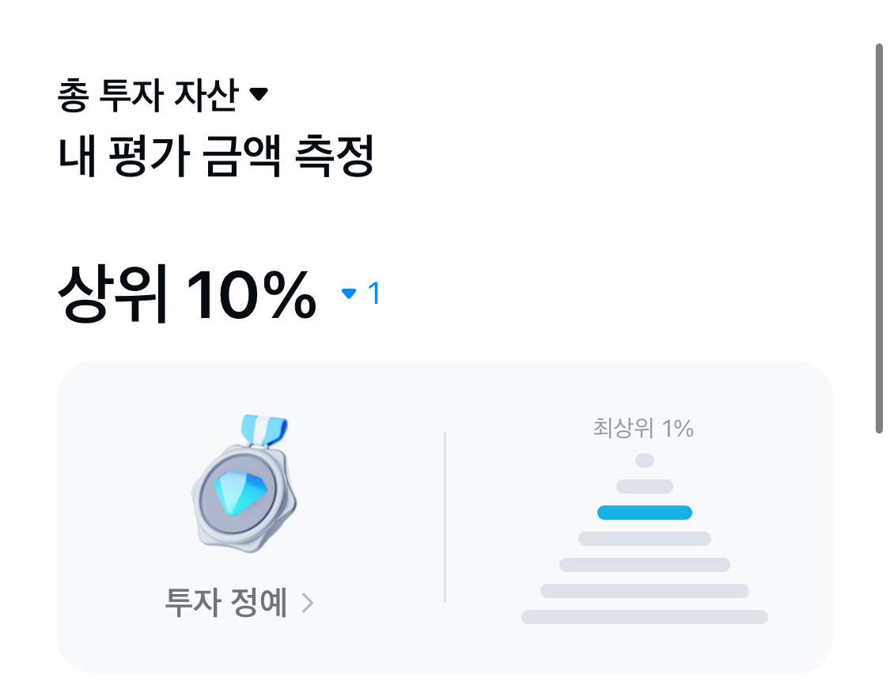The height and width of the screenshot is (693, 890).
Task: Select the gray bar just below blue bar
Action: (645, 539)
